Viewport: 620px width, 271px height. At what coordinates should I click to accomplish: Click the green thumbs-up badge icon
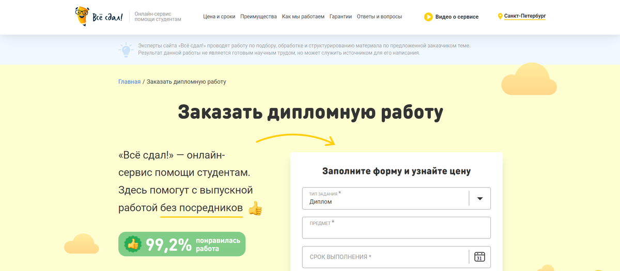click(x=133, y=244)
